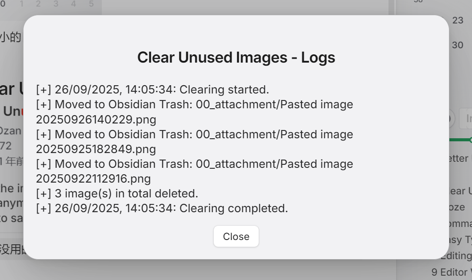Click the green slider handle
The width and height of the screenshot is (472, 280).
click(x=470, y=140)
